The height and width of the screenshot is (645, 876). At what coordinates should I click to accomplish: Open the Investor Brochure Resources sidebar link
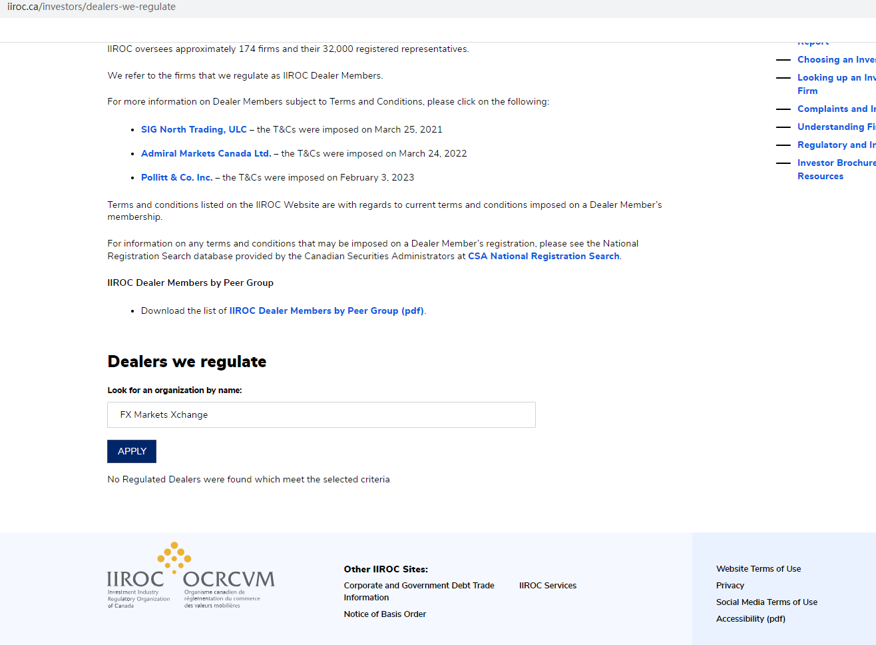tap(837, 169)
